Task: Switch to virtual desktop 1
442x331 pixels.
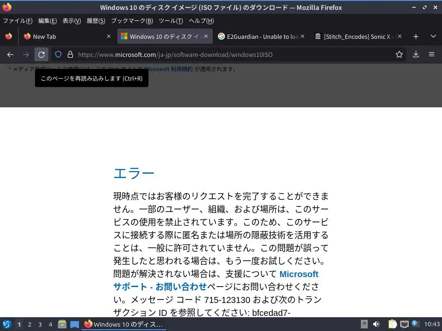Action: point(19,324)
